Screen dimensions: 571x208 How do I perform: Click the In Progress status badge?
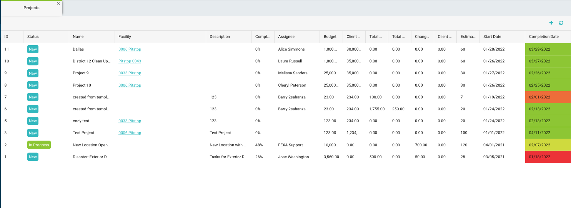point(39,145)
